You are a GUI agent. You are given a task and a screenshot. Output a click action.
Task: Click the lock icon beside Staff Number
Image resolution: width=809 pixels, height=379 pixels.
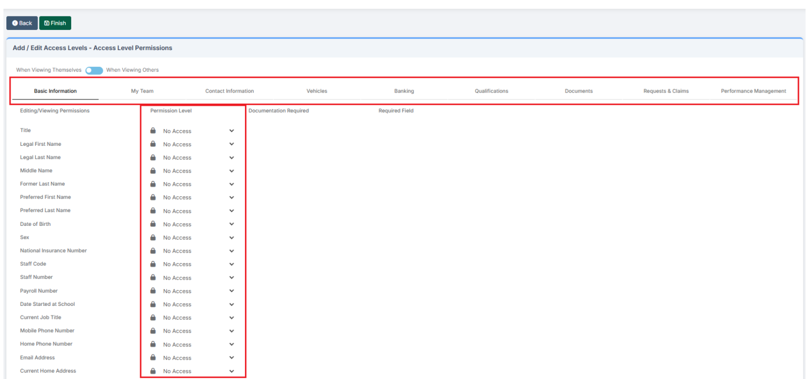click(x=153, y=277)
